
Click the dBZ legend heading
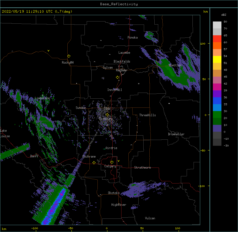click(x=224, y=15)
